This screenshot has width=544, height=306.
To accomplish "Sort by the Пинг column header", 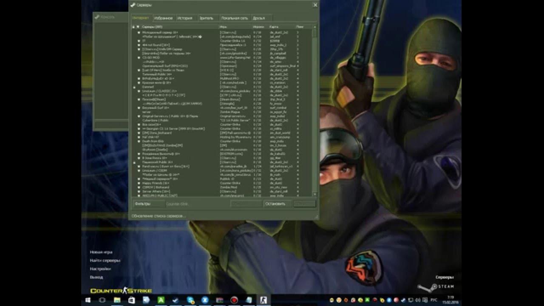I will 304,27.
